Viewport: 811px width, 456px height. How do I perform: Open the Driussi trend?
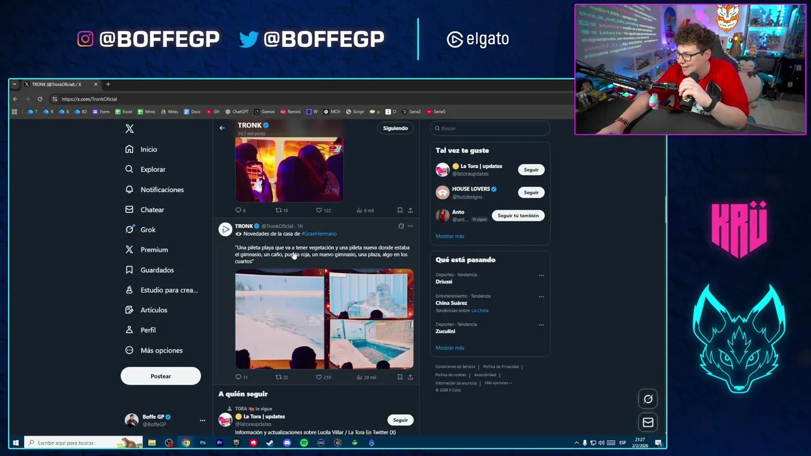444,282
